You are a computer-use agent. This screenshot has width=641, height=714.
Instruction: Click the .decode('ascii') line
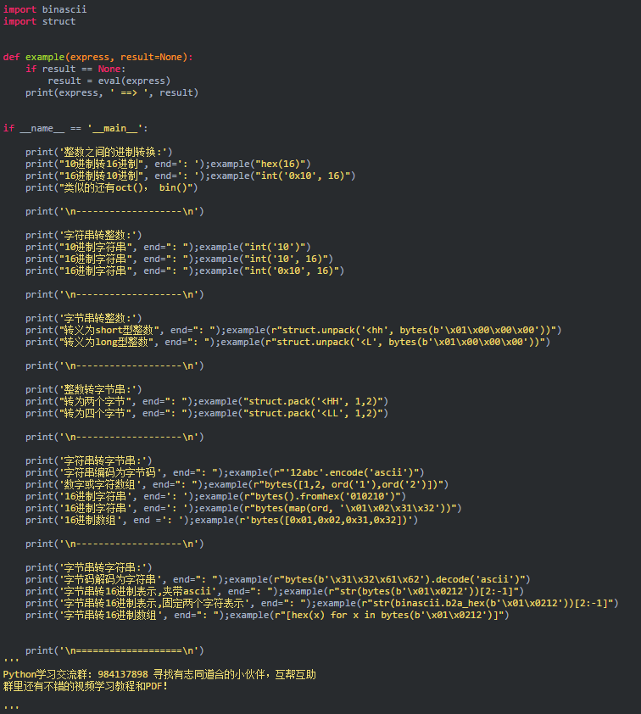278,579
